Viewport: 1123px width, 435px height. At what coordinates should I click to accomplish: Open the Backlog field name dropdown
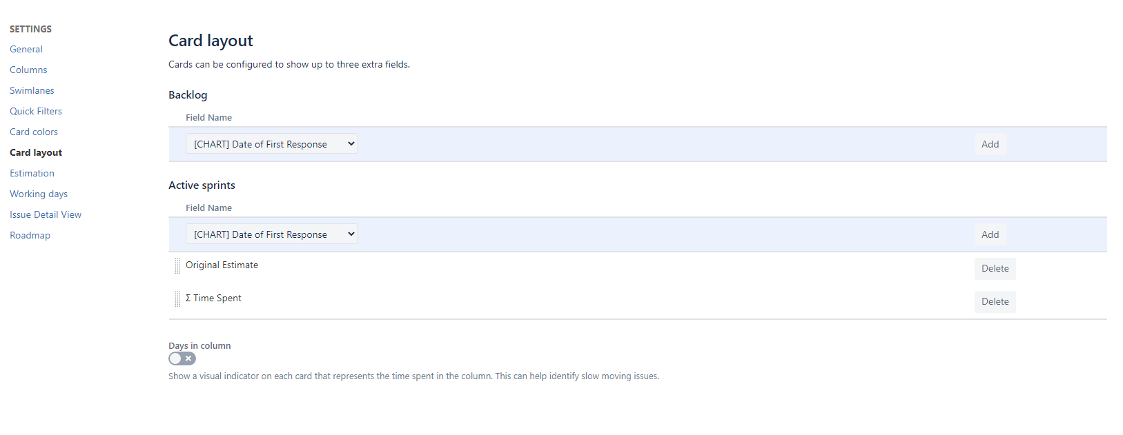point(271,144)
